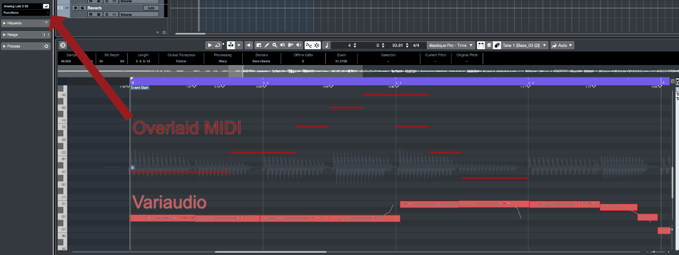Open track list settings gear
Screen dimensions: 679x255
click(x=164, y=32)
